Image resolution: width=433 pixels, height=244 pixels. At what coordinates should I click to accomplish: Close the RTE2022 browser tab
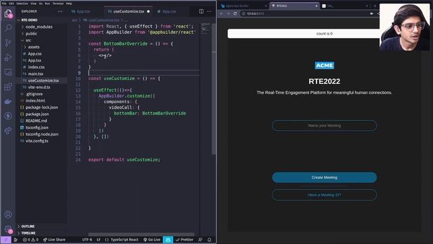point(317,6)
